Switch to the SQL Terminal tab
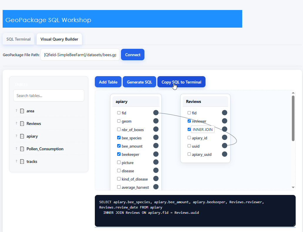Image resolution: width=303 pixels, height=232 pixels. click(x=18, y=39)
